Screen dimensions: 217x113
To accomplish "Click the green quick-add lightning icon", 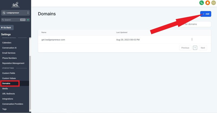I will click(28, 20).
